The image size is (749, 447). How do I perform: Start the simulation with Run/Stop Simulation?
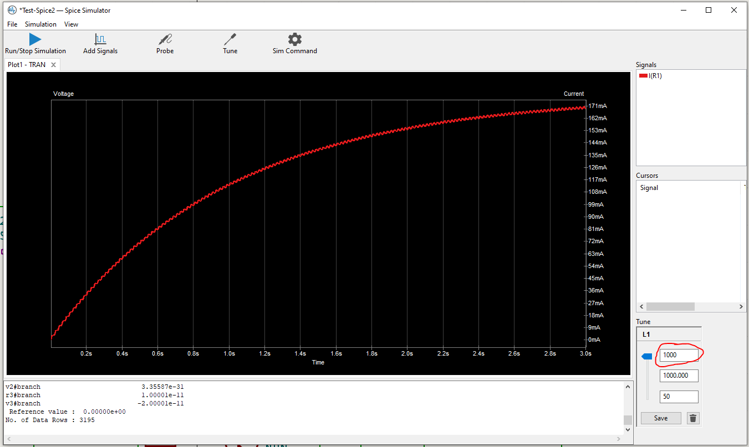click(x=35, y=43)
